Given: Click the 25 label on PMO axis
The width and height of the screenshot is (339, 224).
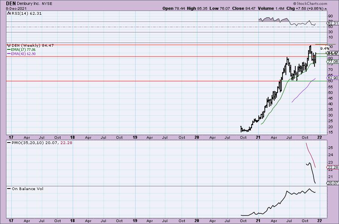Looking at the screenshot, I should pyautogui.click(x=330, y=147).
